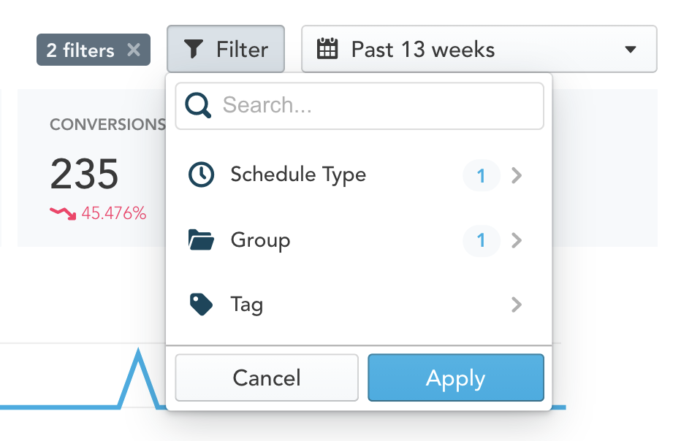This screenshot has width=681, height=441.
Task: Click the Apply button
Action: 456,377
